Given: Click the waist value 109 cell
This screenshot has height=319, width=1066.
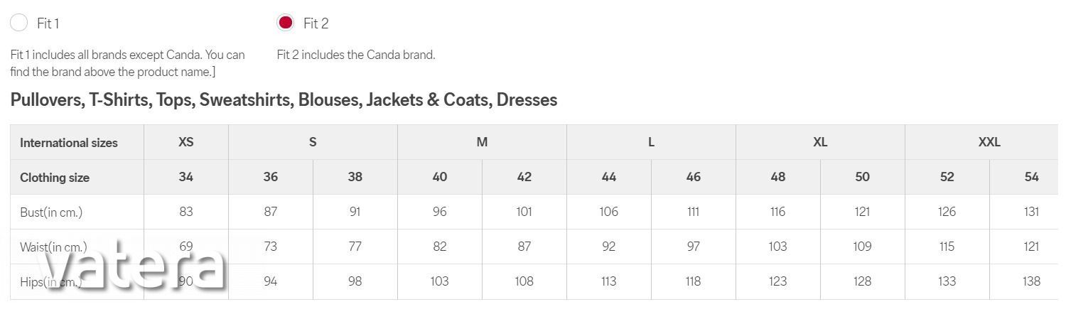Looking at the screenshot, I should [x=862, y=247].
